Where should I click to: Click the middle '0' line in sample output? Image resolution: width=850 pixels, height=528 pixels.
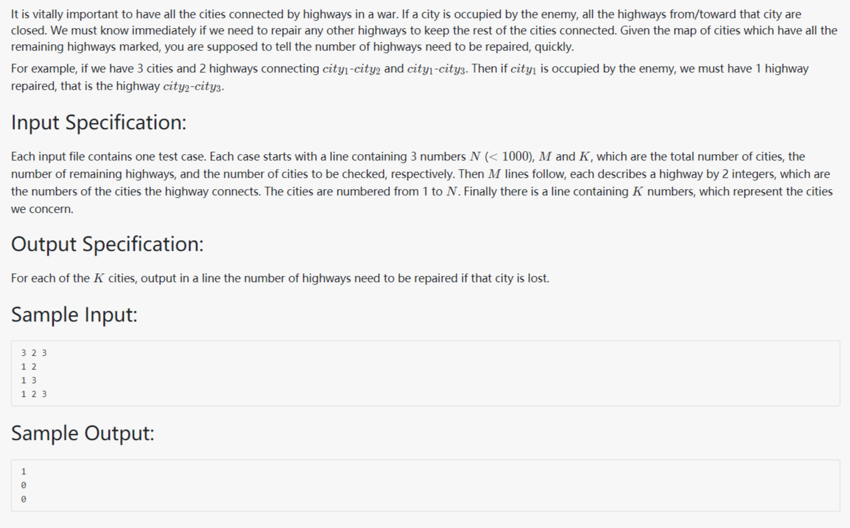tap(24, 486)
